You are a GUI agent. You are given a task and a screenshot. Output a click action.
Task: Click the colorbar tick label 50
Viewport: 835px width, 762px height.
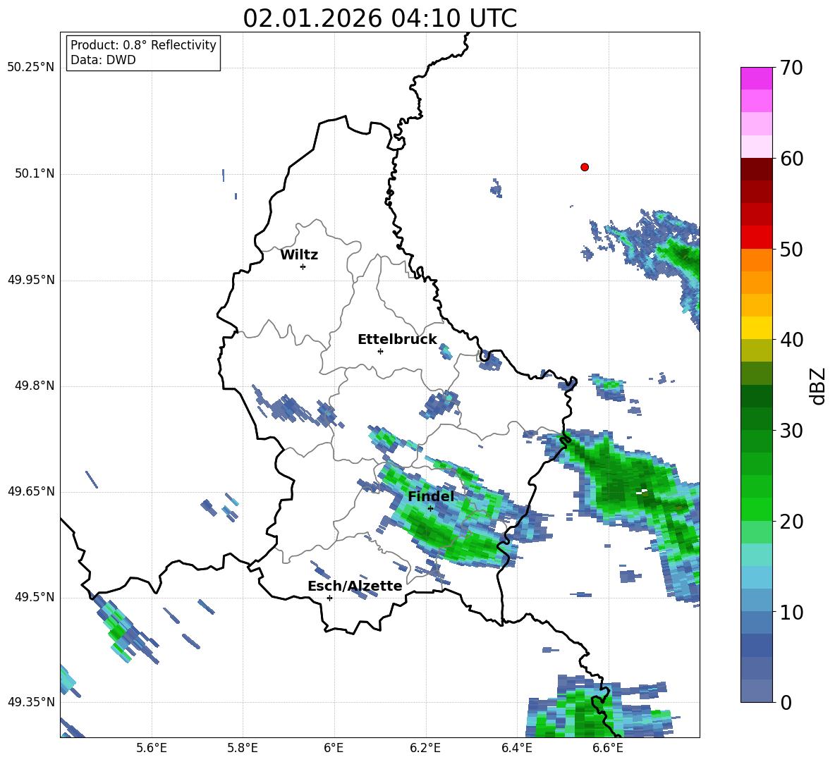click(791, 249)
